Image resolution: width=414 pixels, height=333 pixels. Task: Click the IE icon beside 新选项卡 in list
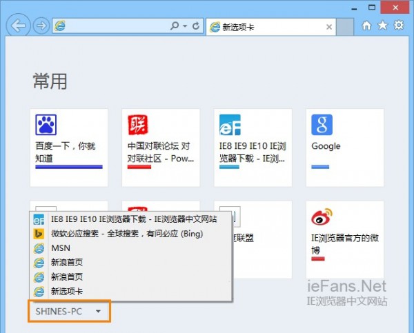click(x=39, y=292)
